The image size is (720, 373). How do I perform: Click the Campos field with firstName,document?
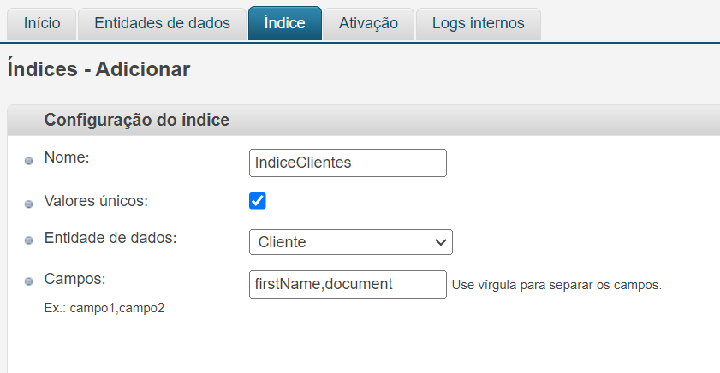[348, 284]
